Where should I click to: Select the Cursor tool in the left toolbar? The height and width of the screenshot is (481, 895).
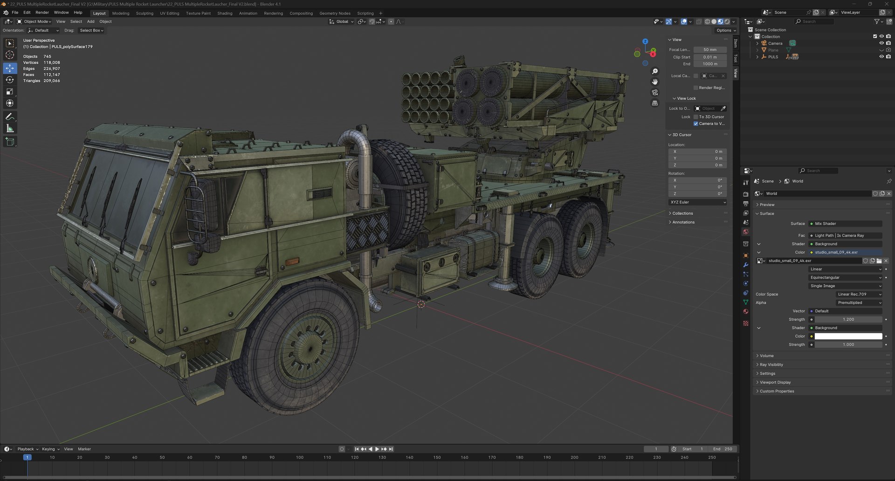10,55
